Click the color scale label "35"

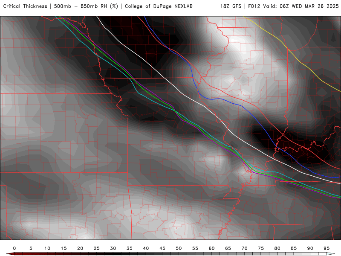tap(130, 248)
